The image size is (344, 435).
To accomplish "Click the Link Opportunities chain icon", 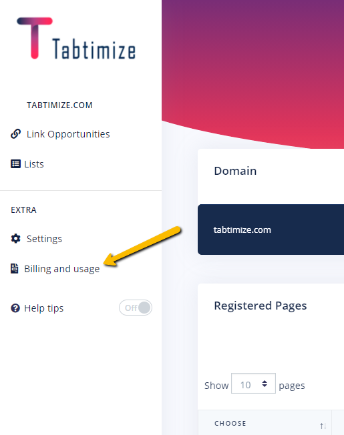I will tap(15, 133).
